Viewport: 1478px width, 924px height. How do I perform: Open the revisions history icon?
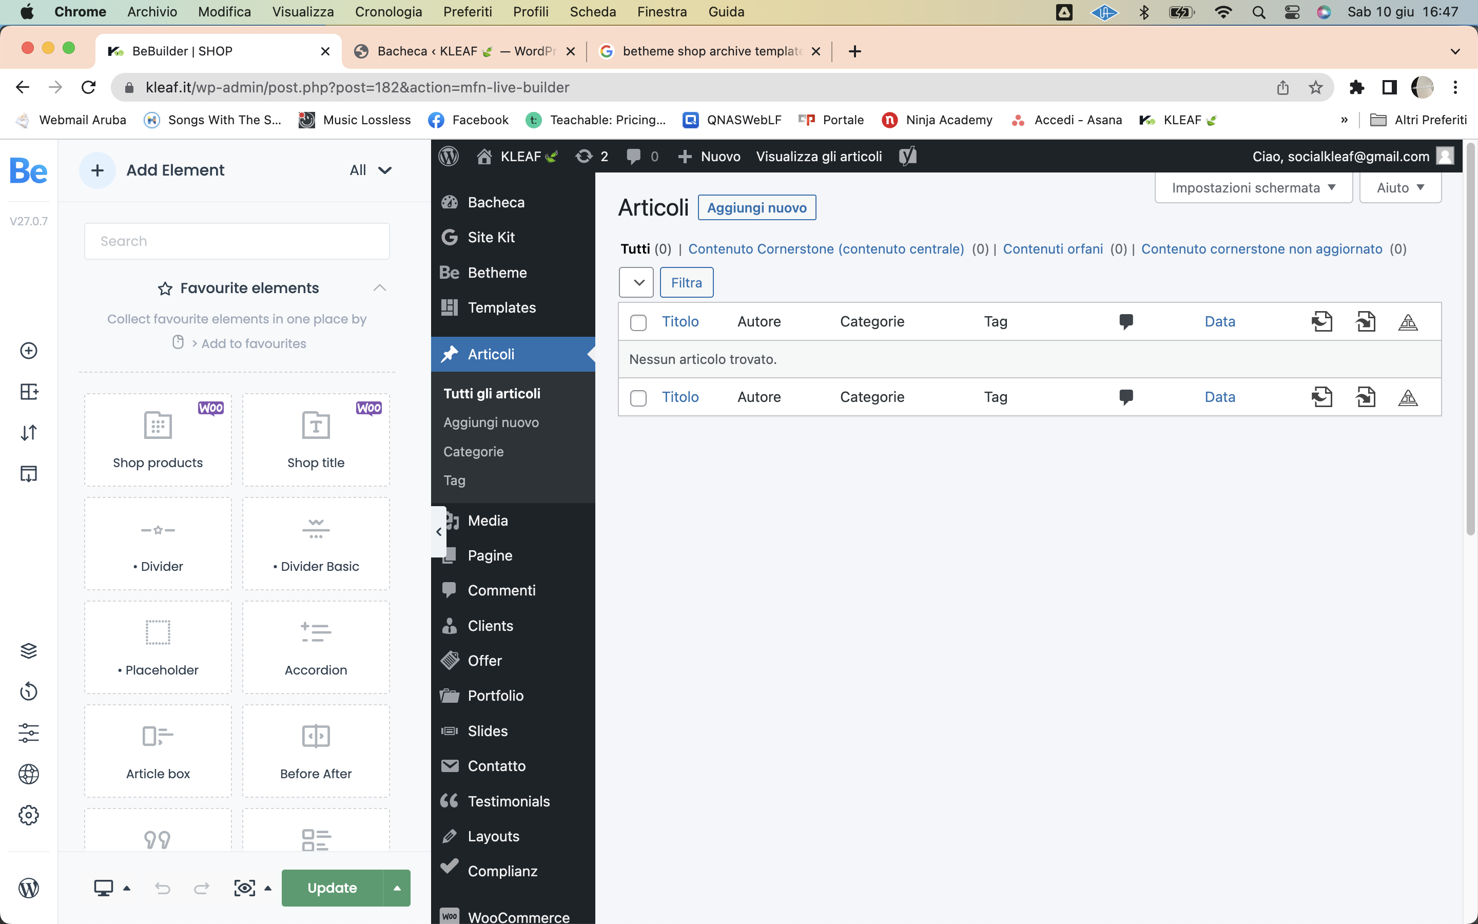[29, 692]
